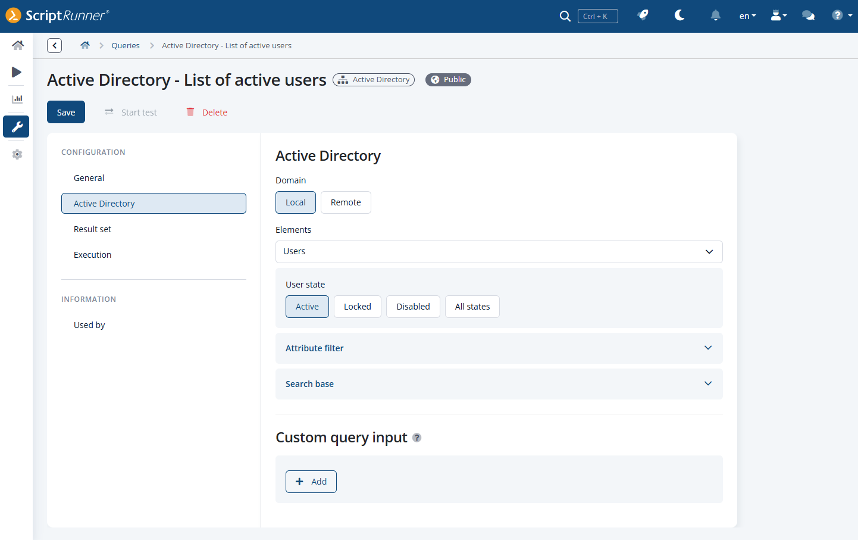Select the Remote domain option
This screenshot has width=858, height=540.
click(346, 202)
